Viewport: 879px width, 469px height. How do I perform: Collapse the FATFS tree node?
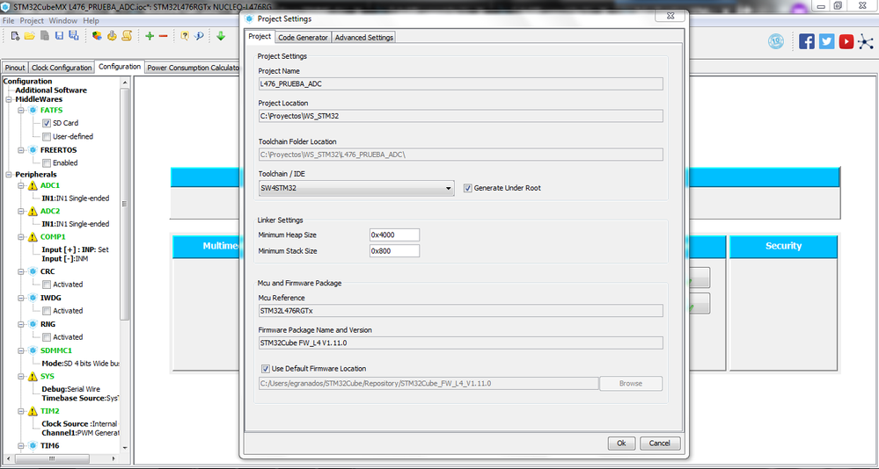tap(21, 111)
